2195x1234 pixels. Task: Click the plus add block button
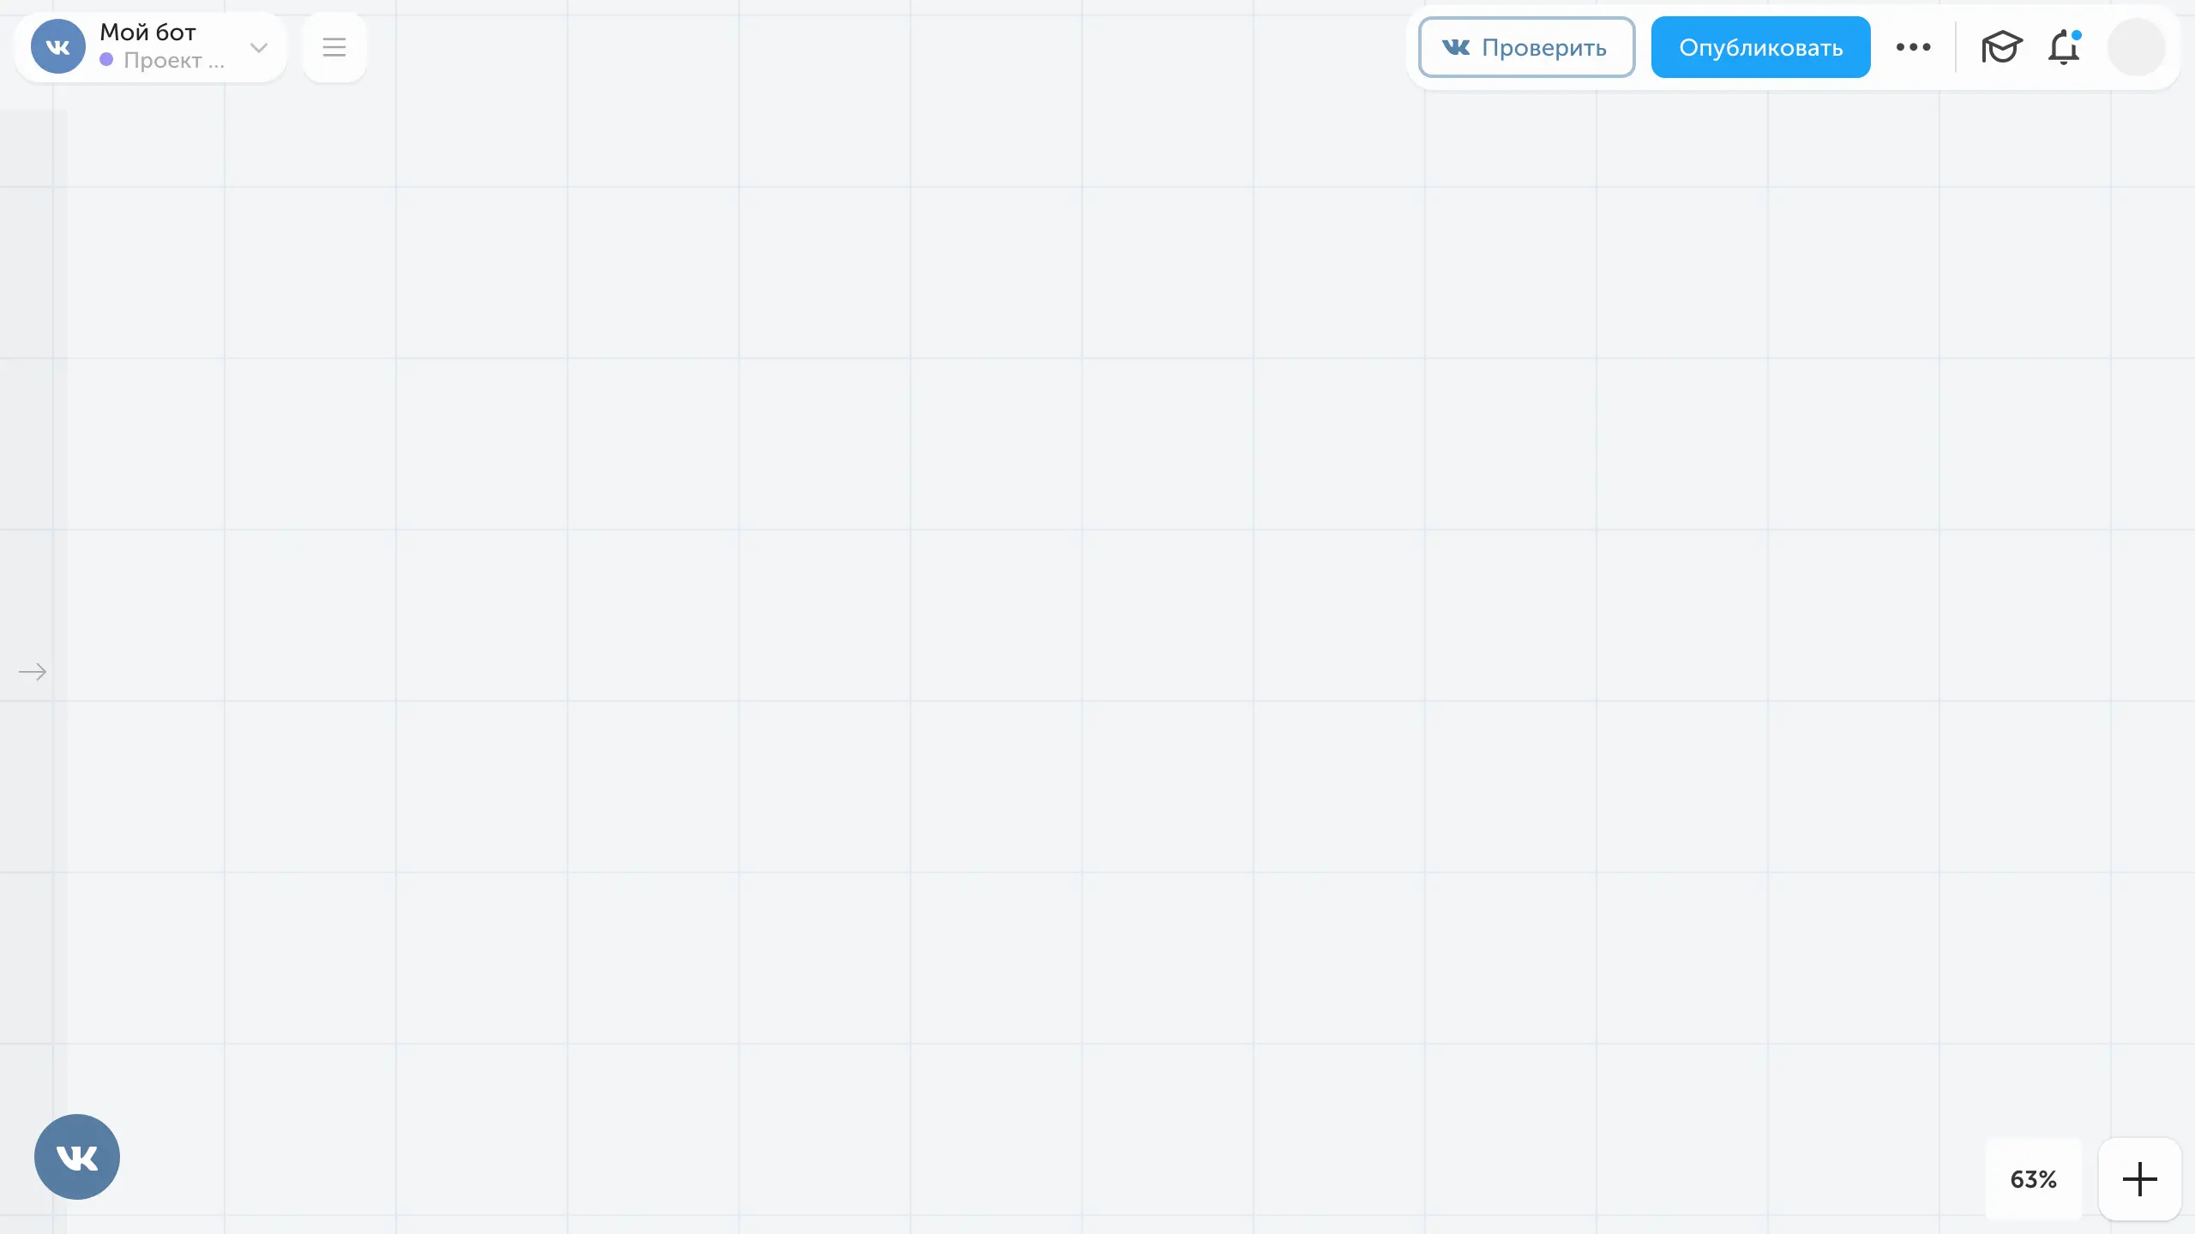click(x=2139, y=1179)
